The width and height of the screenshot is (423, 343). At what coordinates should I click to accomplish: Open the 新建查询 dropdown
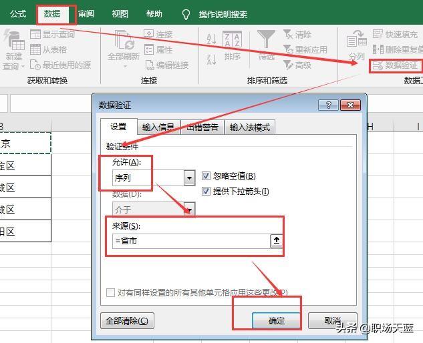click(x=14, y=50)
